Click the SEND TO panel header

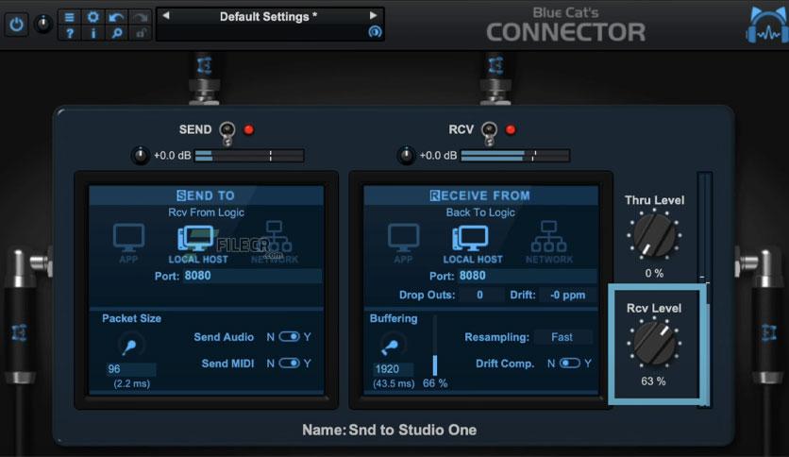click(206, 195)
